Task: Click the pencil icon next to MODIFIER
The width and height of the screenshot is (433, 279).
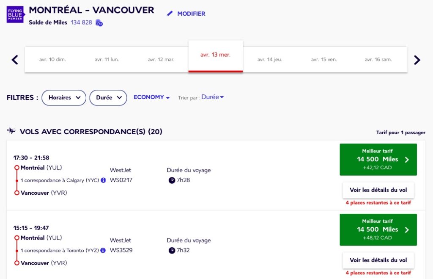Action: pos(170,13)
